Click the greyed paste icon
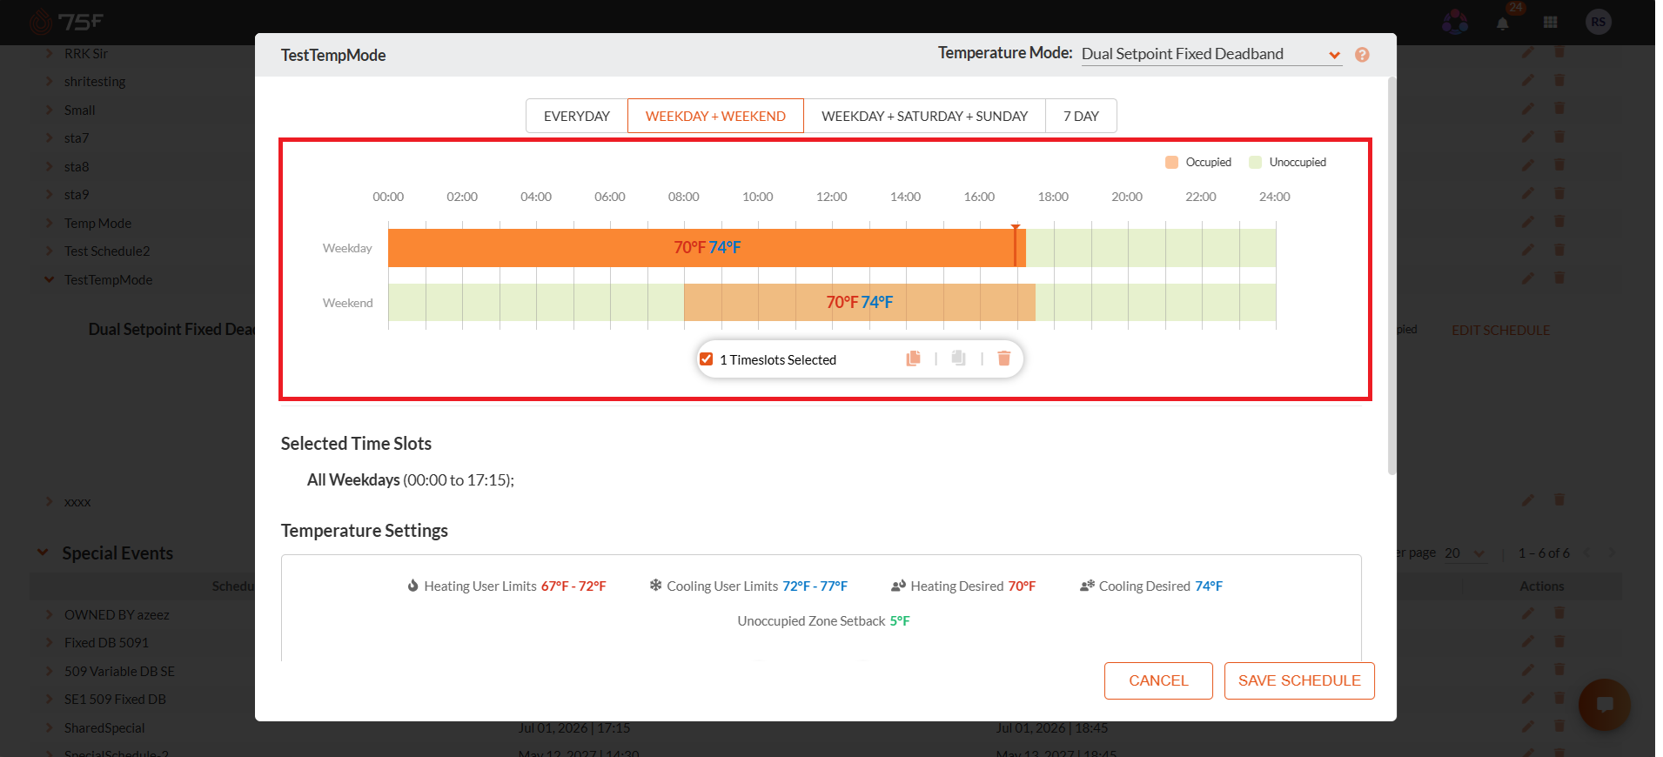The width and height of the screenshot is (1663, 757). tap(958, 358)
